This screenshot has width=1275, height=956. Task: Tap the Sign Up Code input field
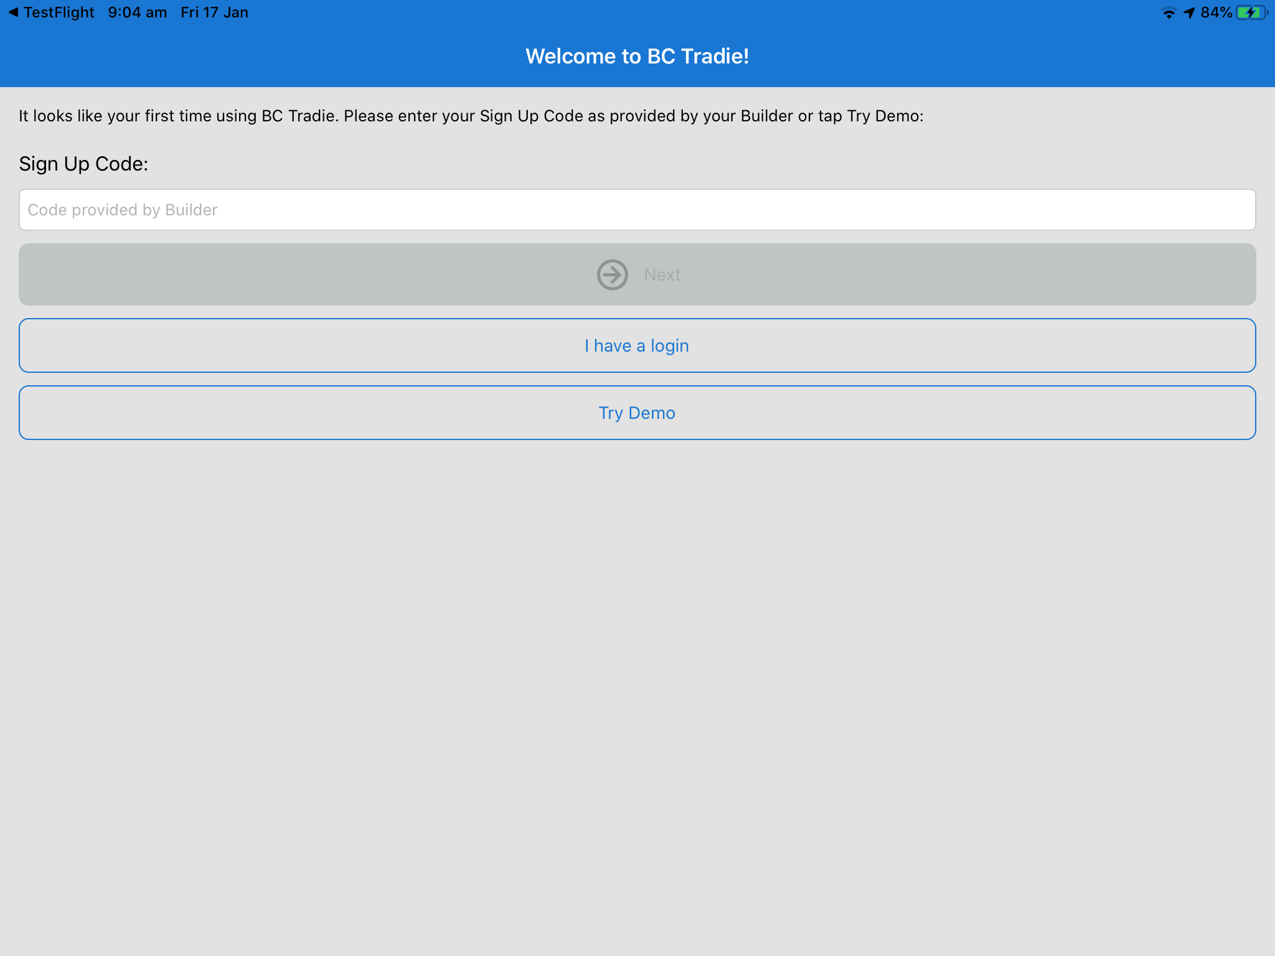637,210
